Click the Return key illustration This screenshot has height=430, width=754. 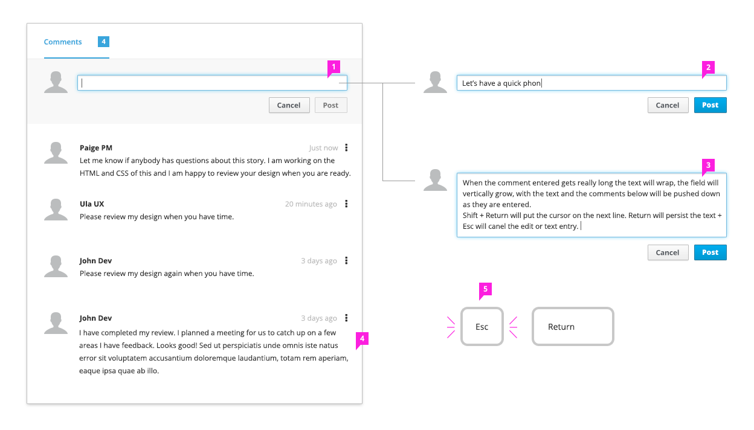[572, 327]
